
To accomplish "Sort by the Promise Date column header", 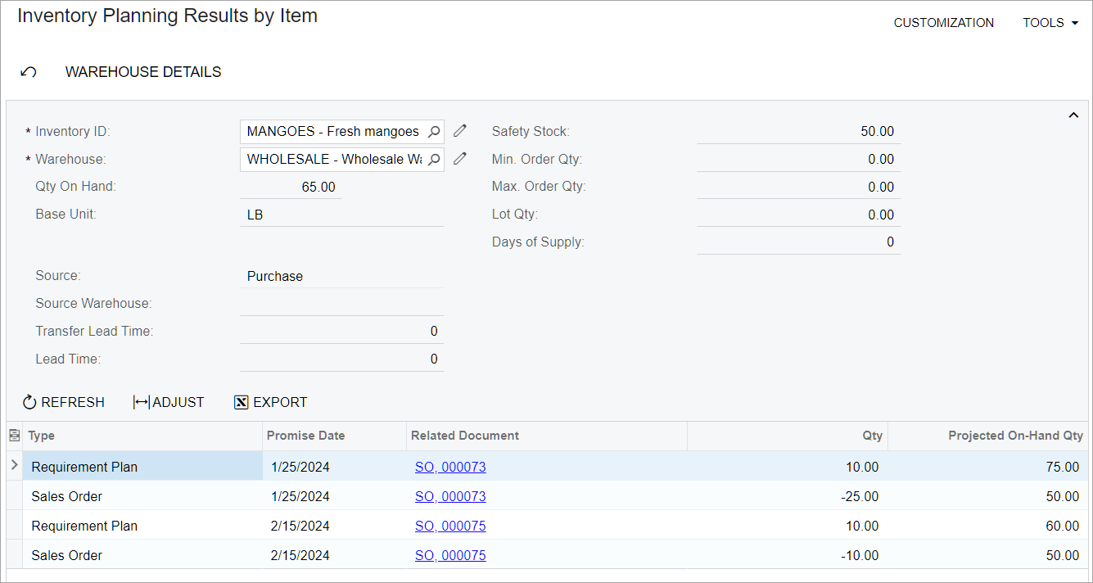I will pos(334,436).
